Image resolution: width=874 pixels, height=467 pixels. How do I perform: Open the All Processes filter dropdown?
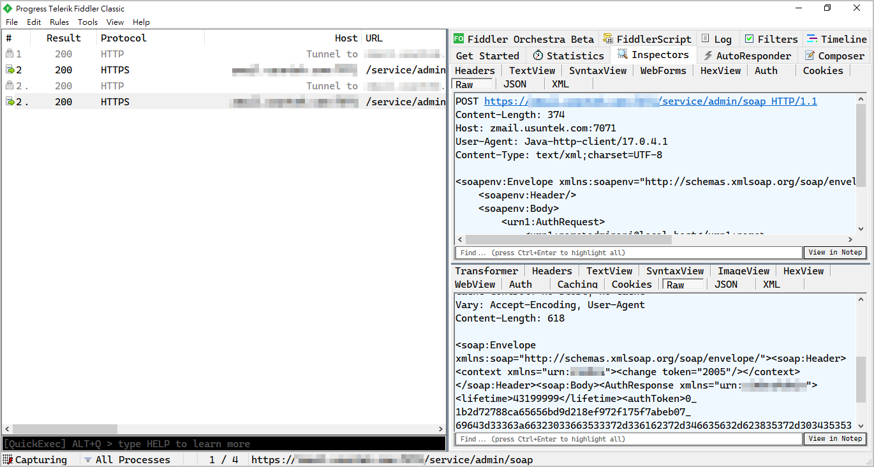[128, 459]
